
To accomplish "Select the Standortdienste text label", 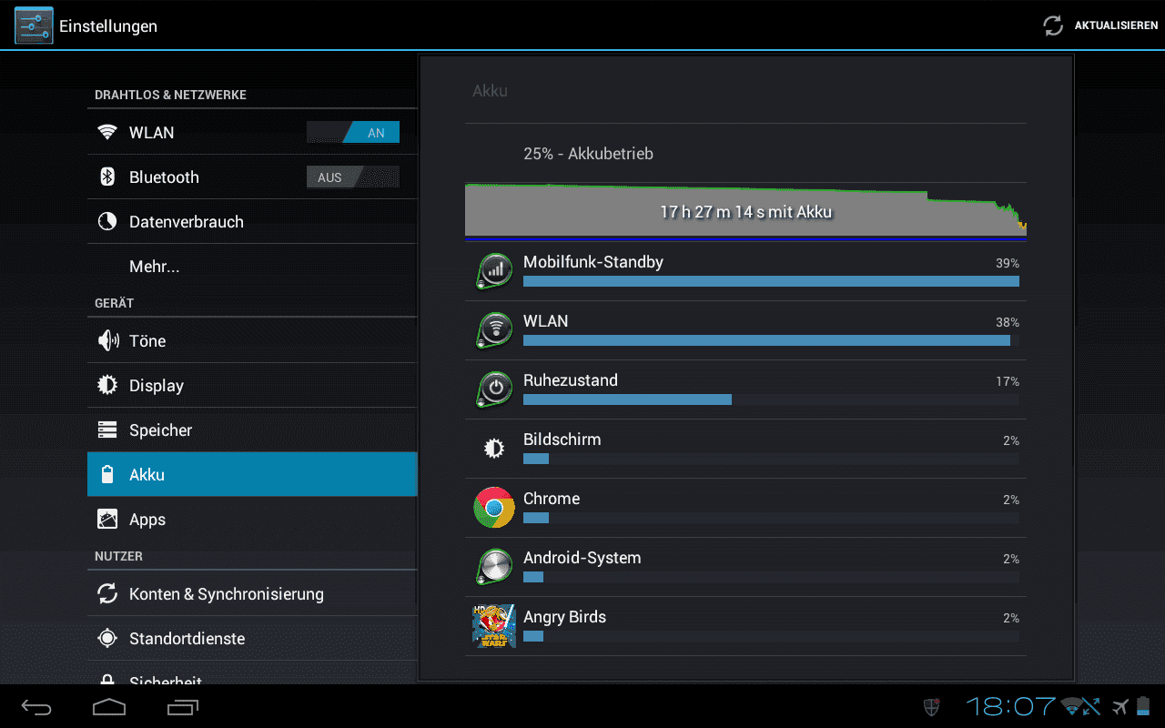I will pos(187,639).
